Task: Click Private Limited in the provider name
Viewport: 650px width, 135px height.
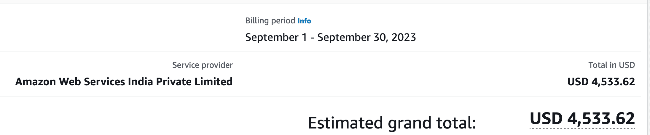Action: tap(194, 82)
